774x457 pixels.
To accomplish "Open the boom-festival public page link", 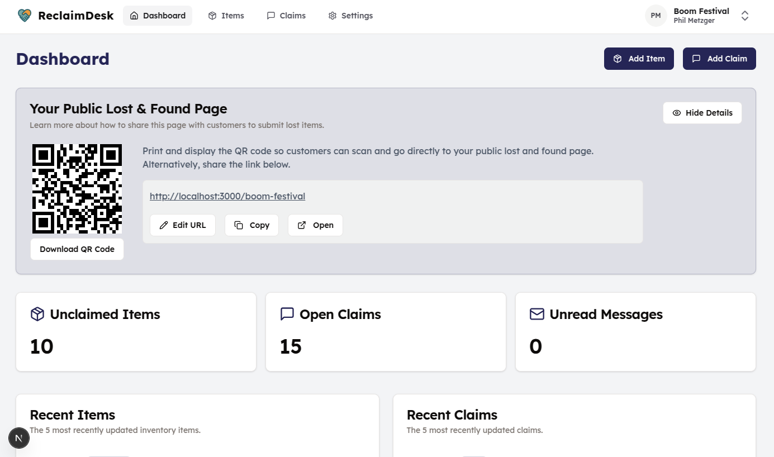I will coord(227,196).
